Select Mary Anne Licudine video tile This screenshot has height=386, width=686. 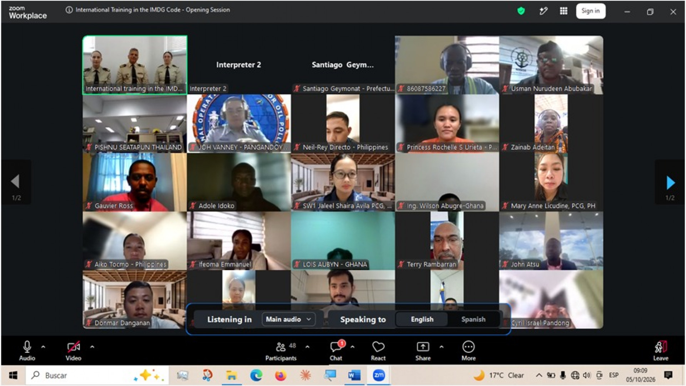coord(551,182)
